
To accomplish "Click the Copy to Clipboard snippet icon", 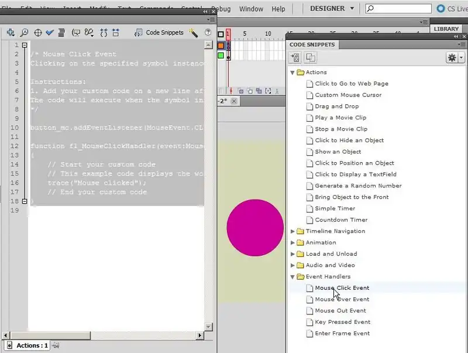I will [310, 57].
